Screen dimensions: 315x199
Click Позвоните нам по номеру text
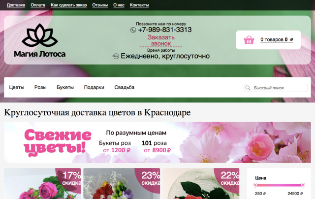[161, 24]
